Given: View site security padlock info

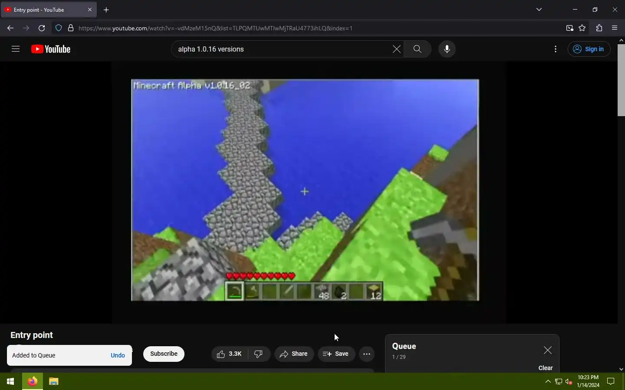Looking at the screenshot, I should pos(71,28).
